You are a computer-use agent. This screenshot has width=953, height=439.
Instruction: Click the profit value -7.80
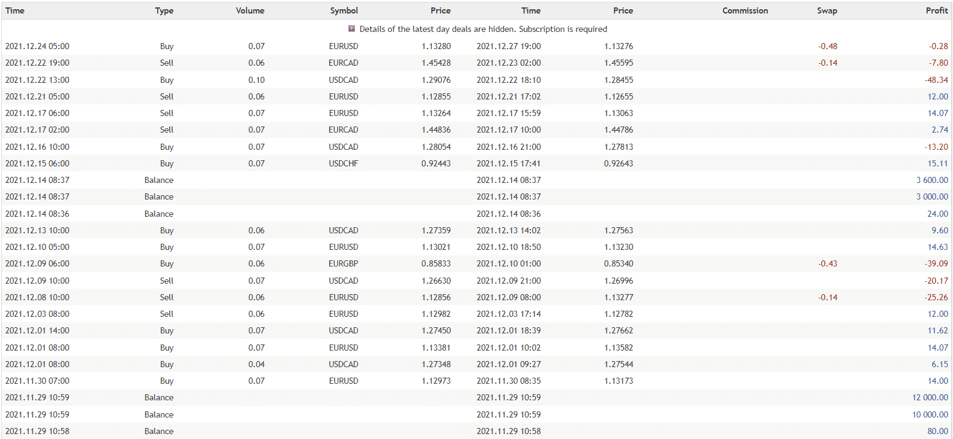tap(938, 63)
